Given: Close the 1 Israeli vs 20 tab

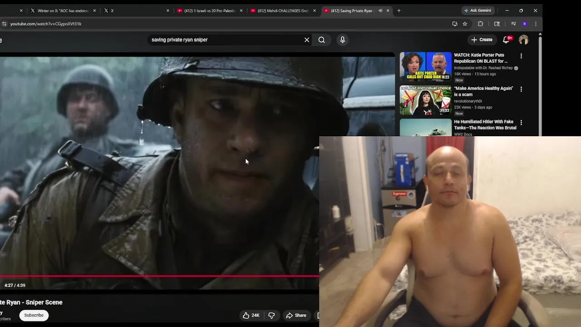Looking at the screenshot, I should click(x=241, y=10).
